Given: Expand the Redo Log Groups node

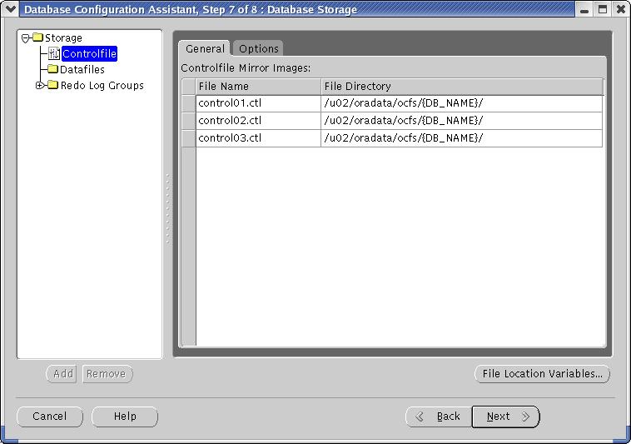Looking at the screenshot, I should point(41,86).
